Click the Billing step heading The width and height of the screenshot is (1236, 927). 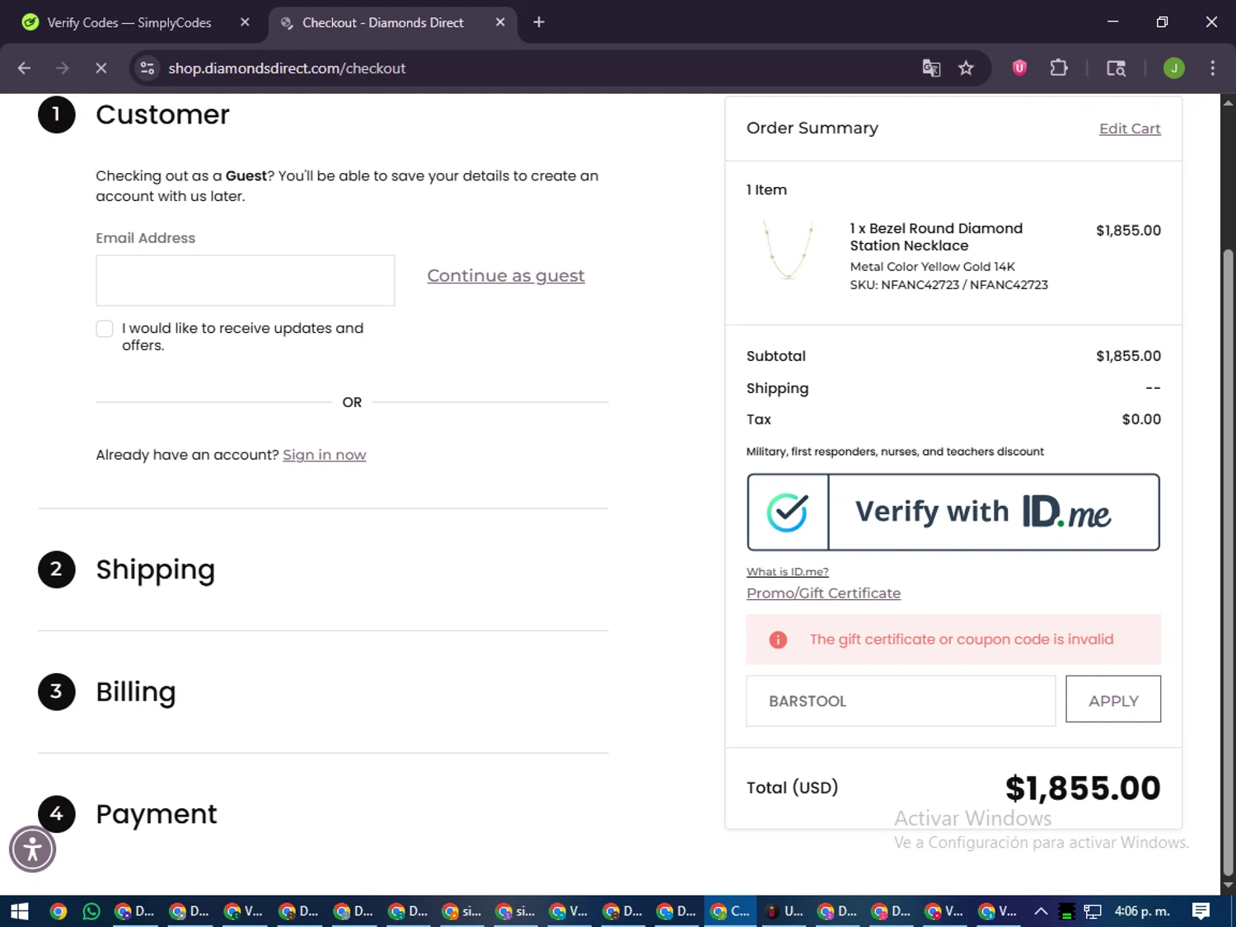[136, 692]
